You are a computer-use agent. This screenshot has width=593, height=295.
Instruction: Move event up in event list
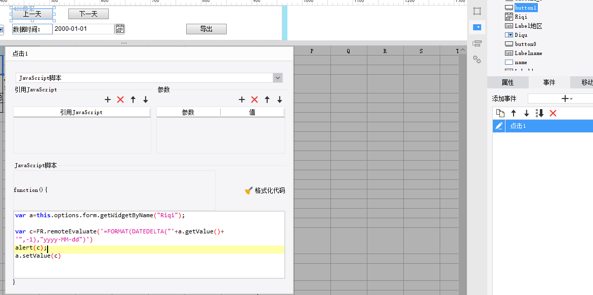[x=514, y=113]
